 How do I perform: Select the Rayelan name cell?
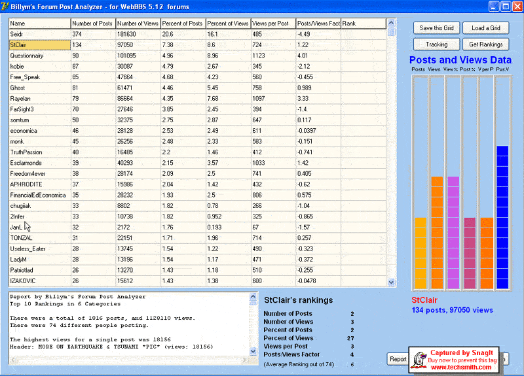pyautogui.click(x=40, y=99)
